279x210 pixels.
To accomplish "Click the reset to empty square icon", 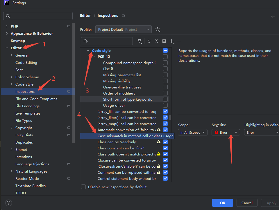I will coord(164,41).
